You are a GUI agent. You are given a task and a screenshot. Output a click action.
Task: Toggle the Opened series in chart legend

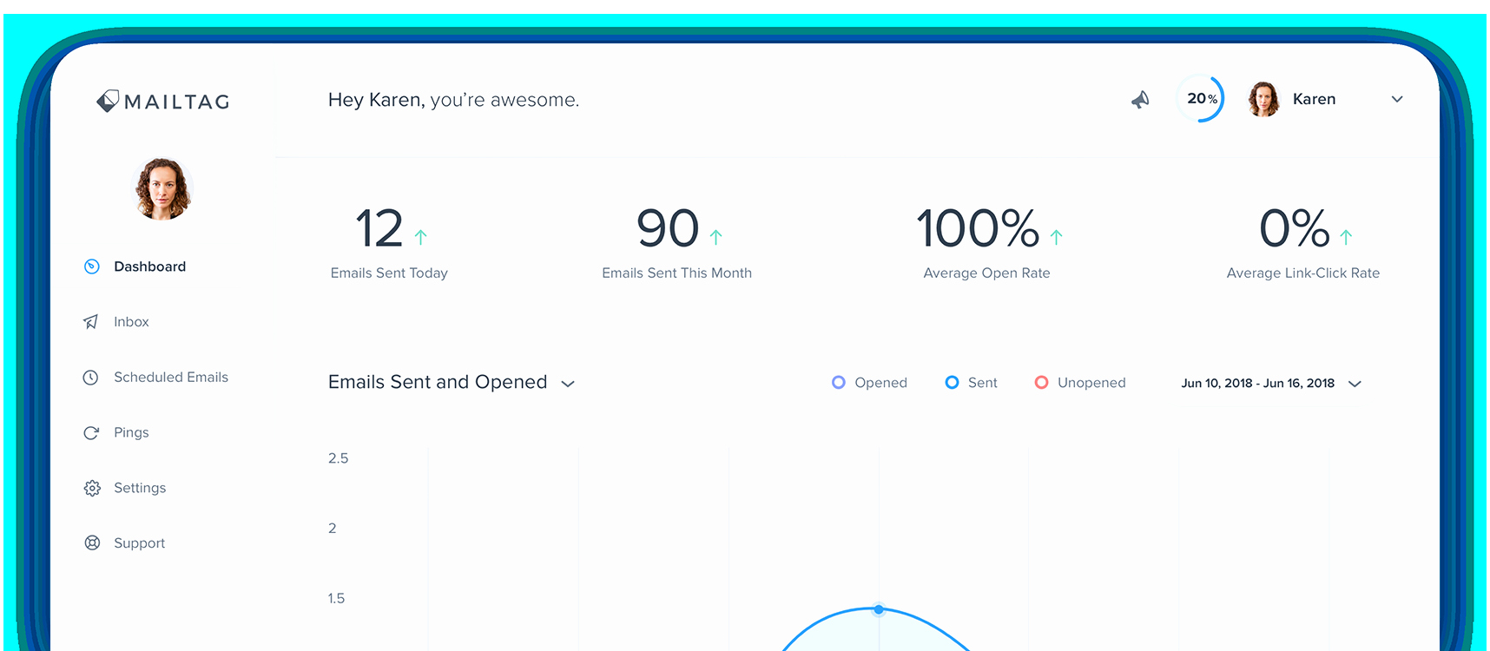869,383
